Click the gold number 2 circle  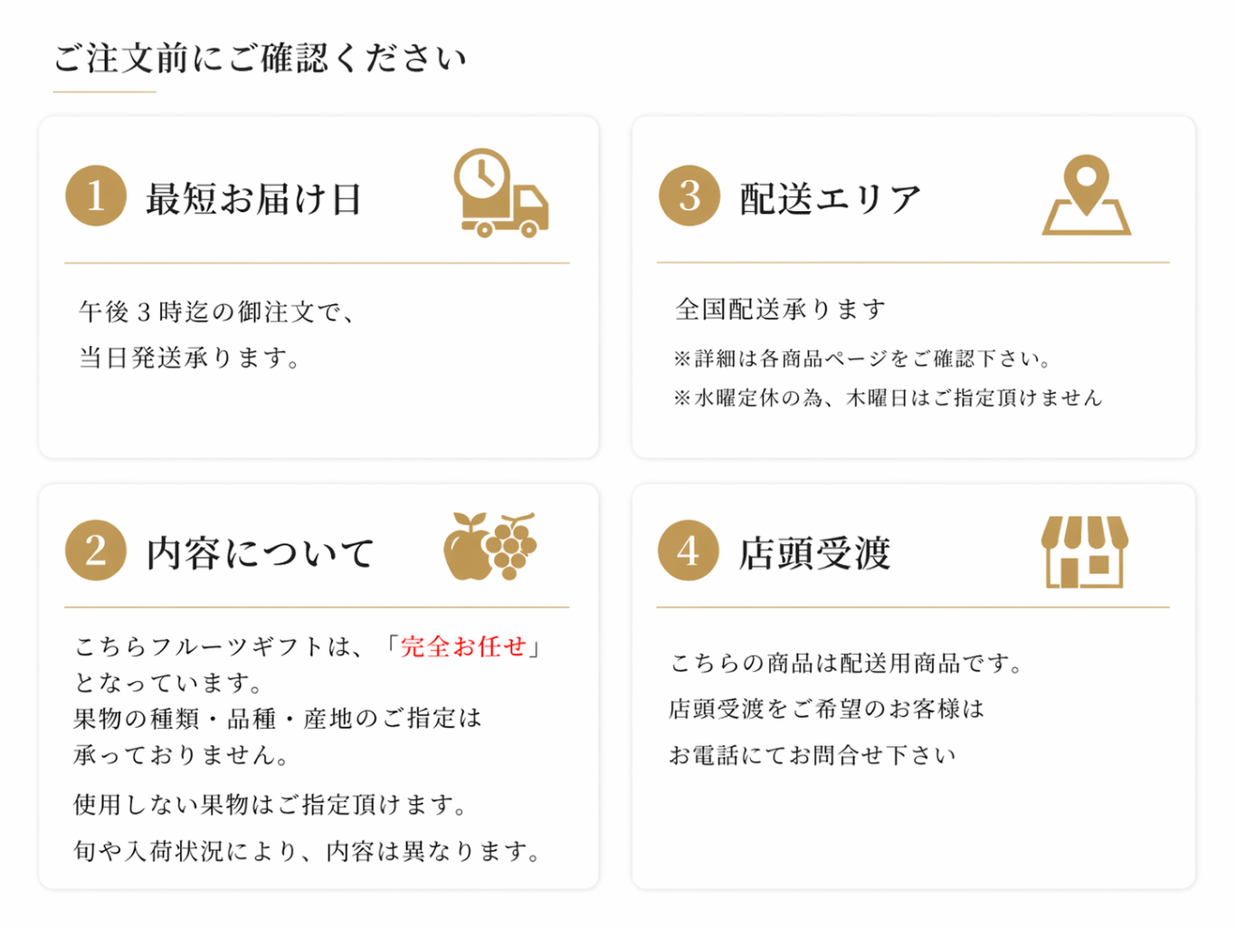tap(95, 550)
